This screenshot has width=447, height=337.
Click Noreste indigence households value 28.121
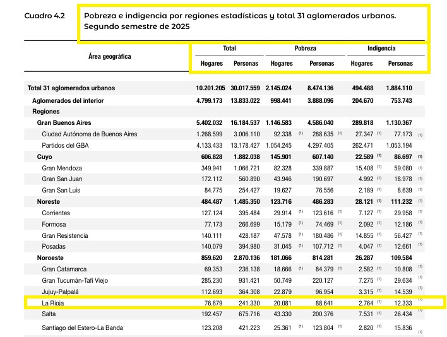364,202
